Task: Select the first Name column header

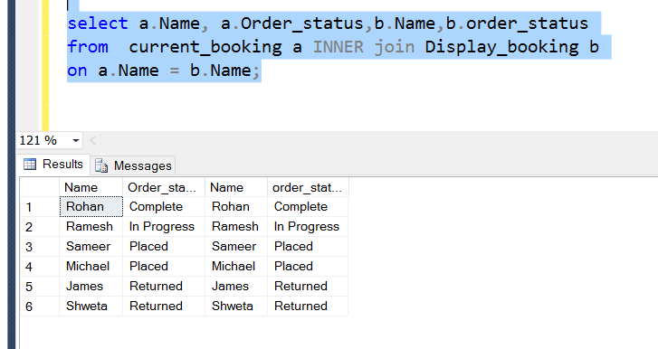Action: click(91, 187)
